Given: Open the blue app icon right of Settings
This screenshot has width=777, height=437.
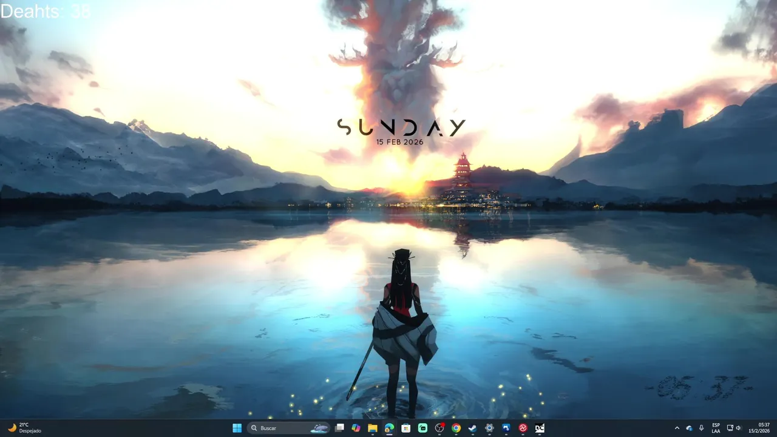Looking at the screenshot, I should click(x=506, y=428).
